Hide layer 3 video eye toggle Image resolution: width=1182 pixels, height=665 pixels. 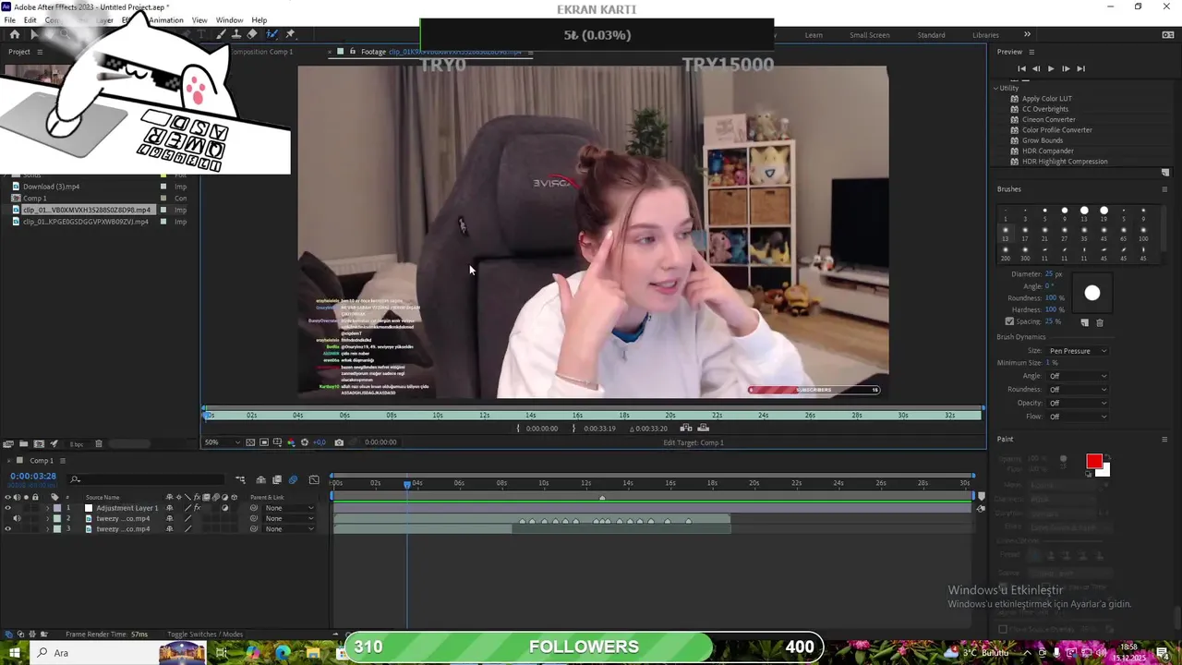7,529
